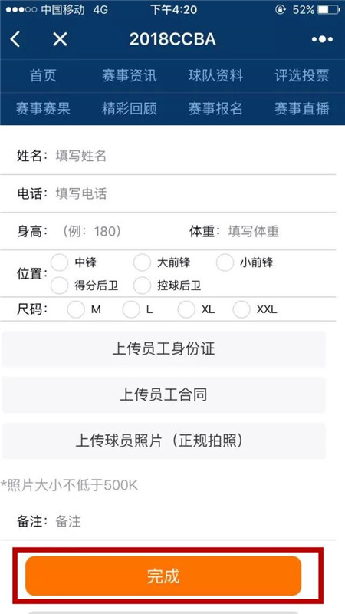Select the 大前锋 position option
The image size is (345, 614).
point(142,262)
